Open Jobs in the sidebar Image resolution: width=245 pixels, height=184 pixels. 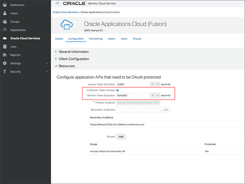click(13, 47)
